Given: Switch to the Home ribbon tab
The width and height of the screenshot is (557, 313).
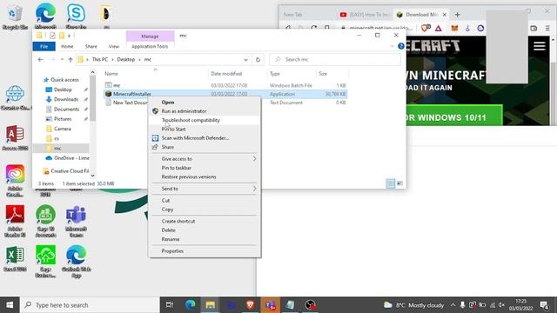Looking at the screenshot, I should tap(67, 46).
